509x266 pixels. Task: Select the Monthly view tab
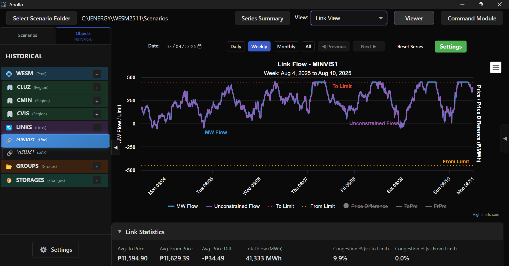286,47
